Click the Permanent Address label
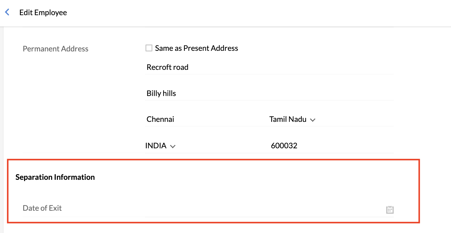The height and width of the screenshot is (233, 451). 56,49
